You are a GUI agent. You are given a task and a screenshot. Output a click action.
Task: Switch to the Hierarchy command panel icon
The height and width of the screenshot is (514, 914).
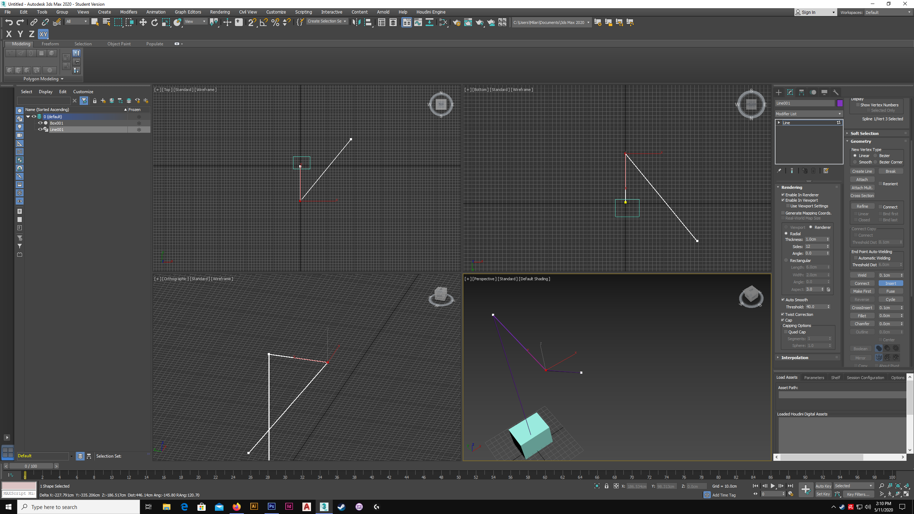(802, 92)
